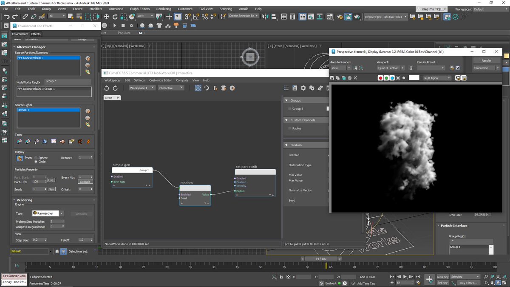
Task: Collapse the random properties section
Action: (286, 145)
